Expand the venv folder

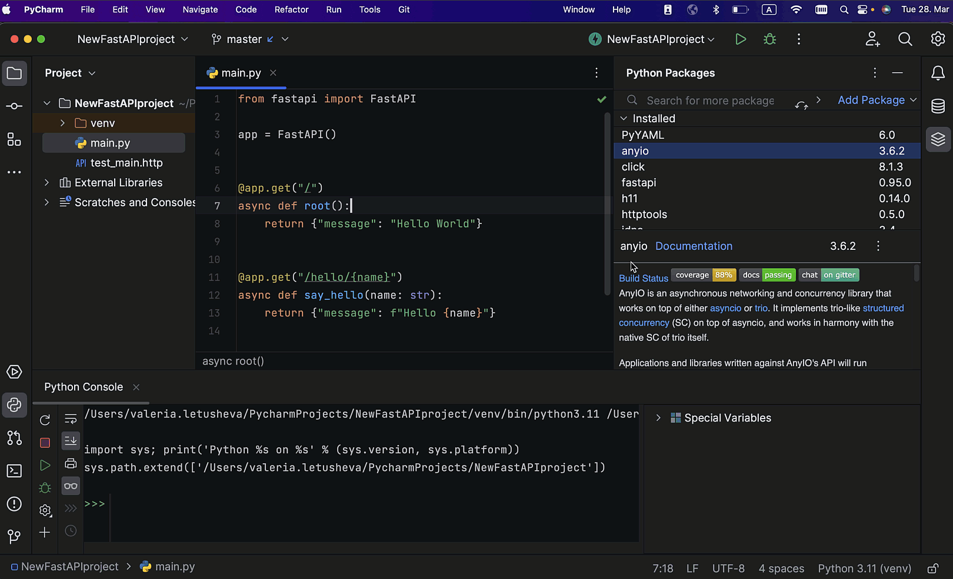tap(62, 123)
